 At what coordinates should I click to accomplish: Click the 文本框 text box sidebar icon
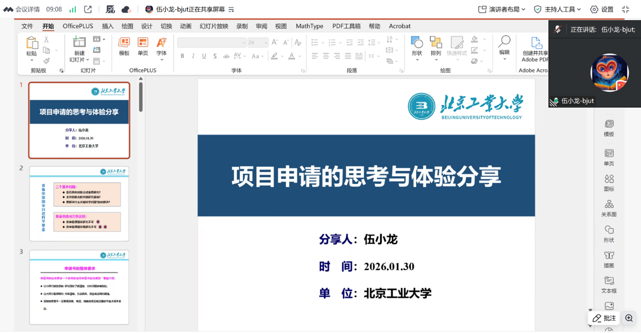point(609,281)
